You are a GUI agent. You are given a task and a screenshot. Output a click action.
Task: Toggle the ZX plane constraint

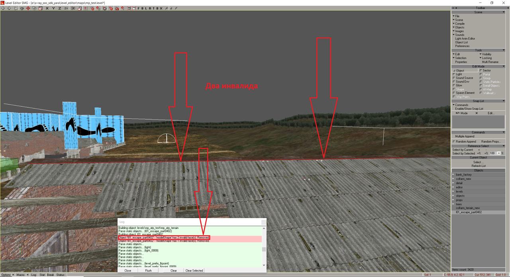point(66,8)
